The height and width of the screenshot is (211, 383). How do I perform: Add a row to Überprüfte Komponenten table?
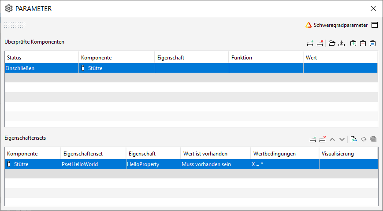310,44
